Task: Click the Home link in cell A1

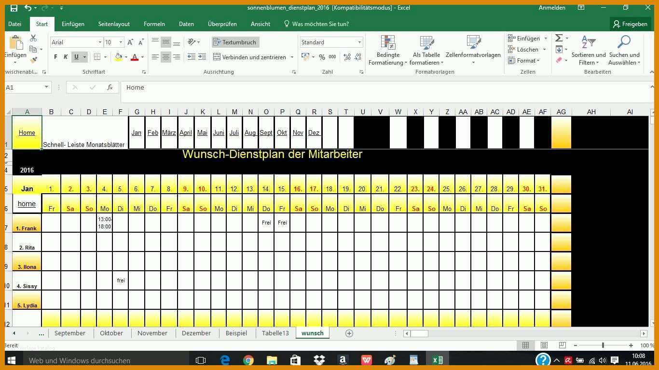Action: pyautogui.click(x=27, y=133)
